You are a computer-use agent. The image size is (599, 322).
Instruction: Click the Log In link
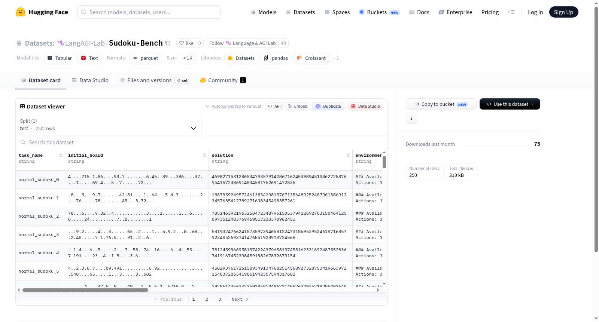coord(535,12)
